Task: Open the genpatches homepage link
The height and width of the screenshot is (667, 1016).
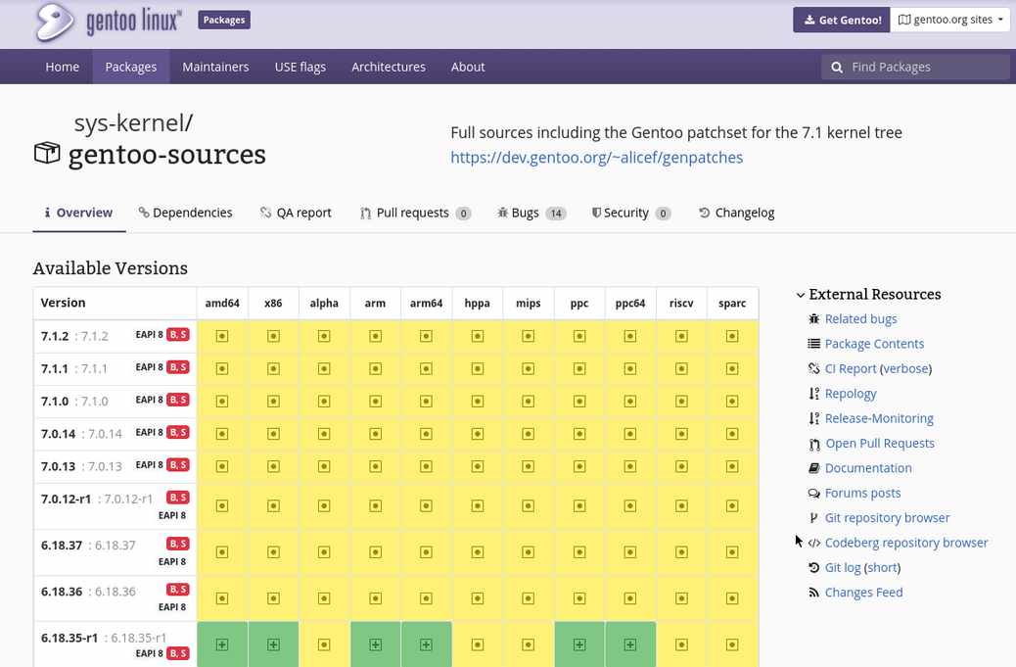Action: (x=597, y=158)
